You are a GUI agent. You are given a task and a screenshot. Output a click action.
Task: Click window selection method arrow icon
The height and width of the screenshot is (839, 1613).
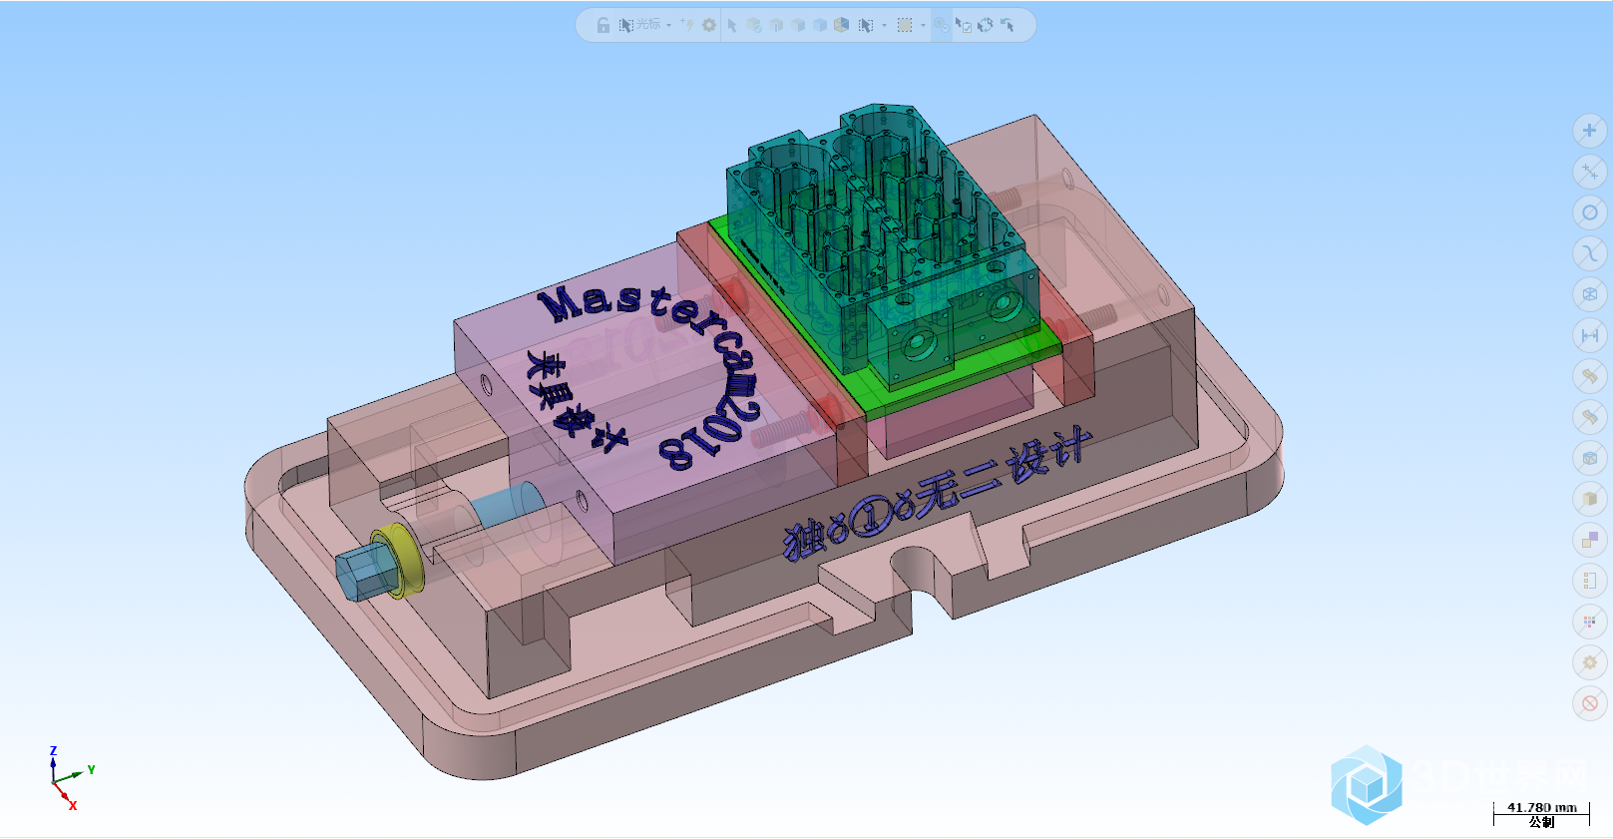point(866,25)
